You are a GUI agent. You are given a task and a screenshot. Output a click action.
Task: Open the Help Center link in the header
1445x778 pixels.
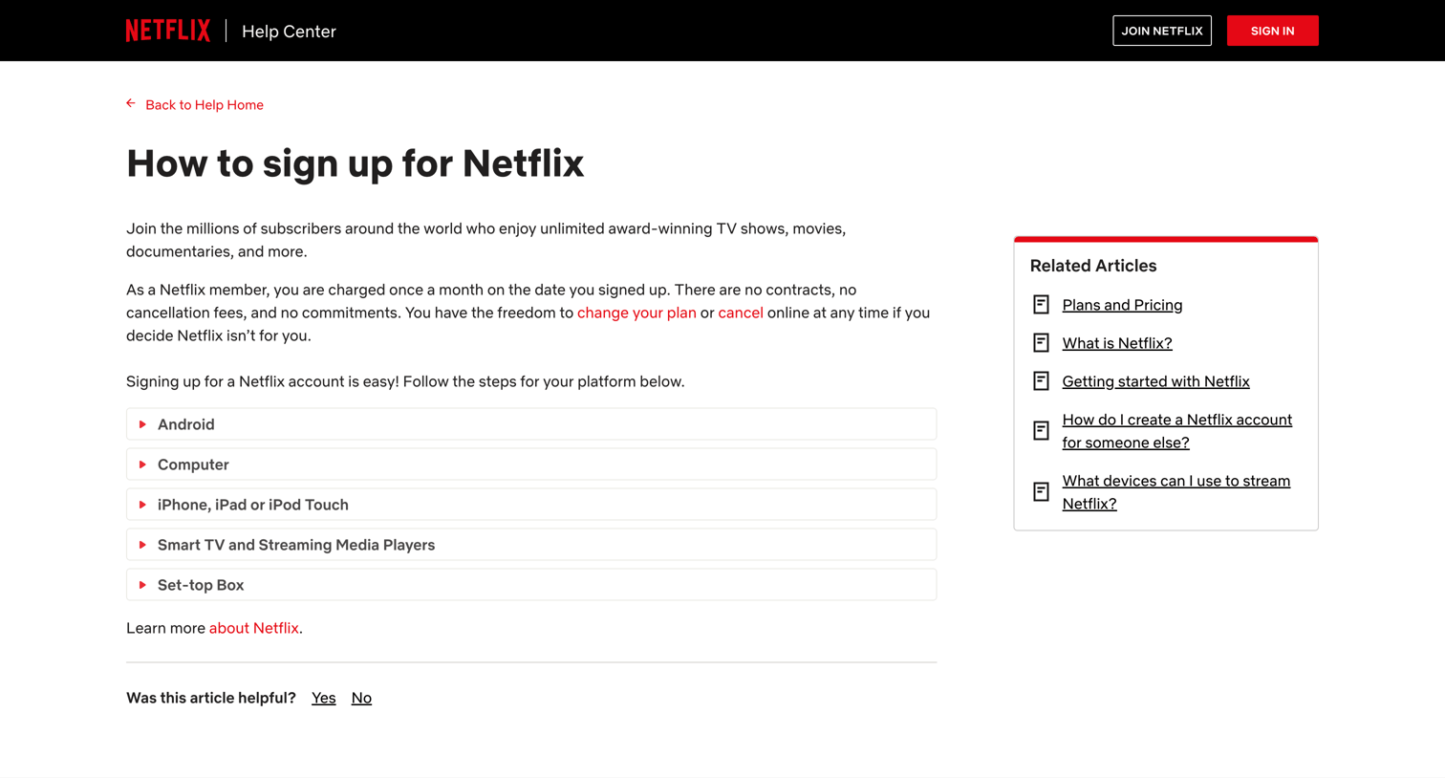point(289,32)
